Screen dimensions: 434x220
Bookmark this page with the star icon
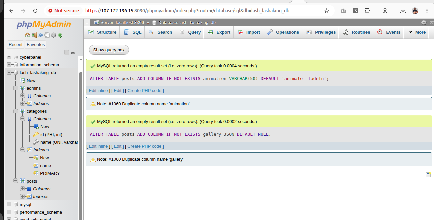click(327, 11)
